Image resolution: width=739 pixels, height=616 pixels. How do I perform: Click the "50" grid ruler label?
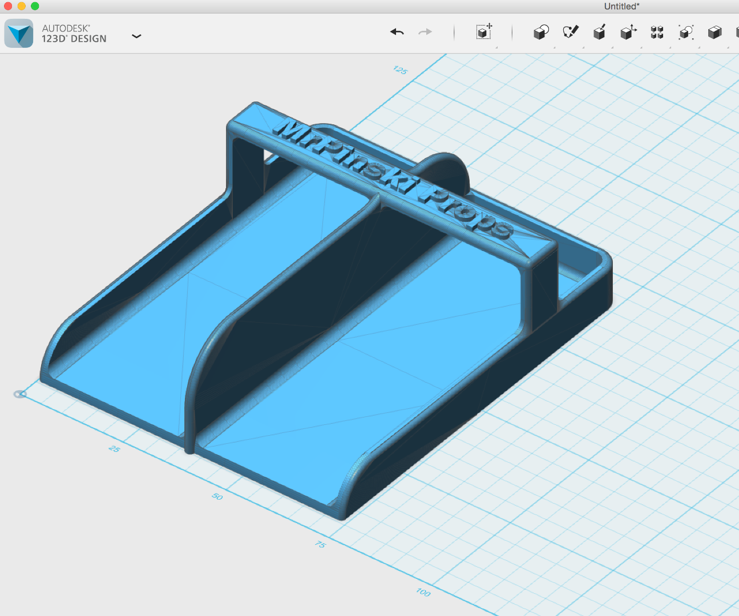(217, 497)
